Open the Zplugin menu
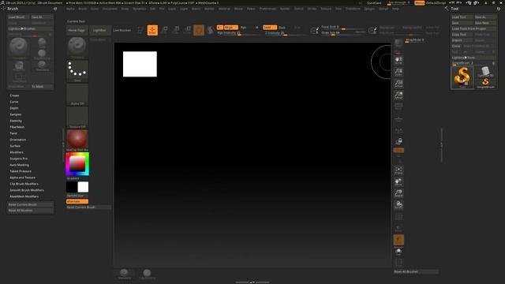 pos(369,9)
